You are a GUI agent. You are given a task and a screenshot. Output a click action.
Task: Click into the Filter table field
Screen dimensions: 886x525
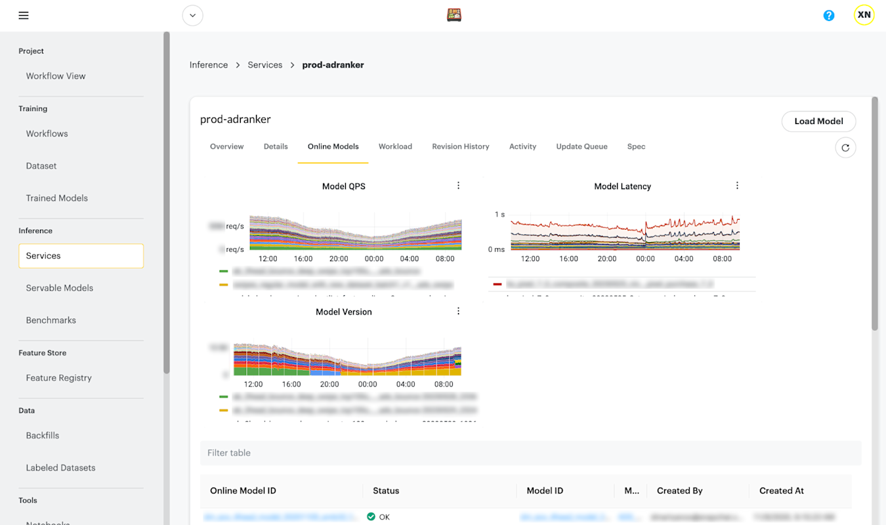click(530, 453)
